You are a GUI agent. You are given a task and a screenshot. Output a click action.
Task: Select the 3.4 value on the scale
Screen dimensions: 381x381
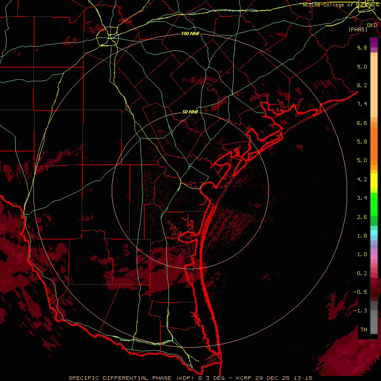click(362, 198)
